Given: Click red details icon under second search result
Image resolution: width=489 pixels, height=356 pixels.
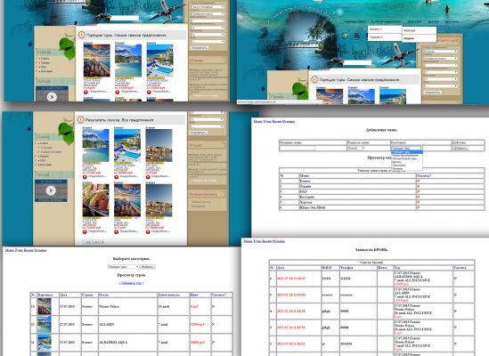Looking at the screenshot, I should (117, 177).
